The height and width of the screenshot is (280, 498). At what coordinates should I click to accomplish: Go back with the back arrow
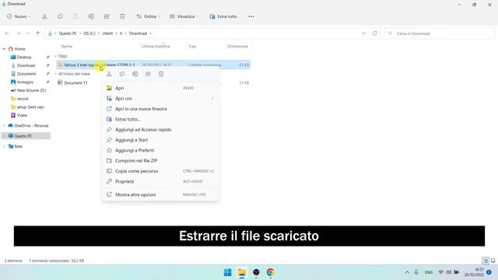pos(7,33)
